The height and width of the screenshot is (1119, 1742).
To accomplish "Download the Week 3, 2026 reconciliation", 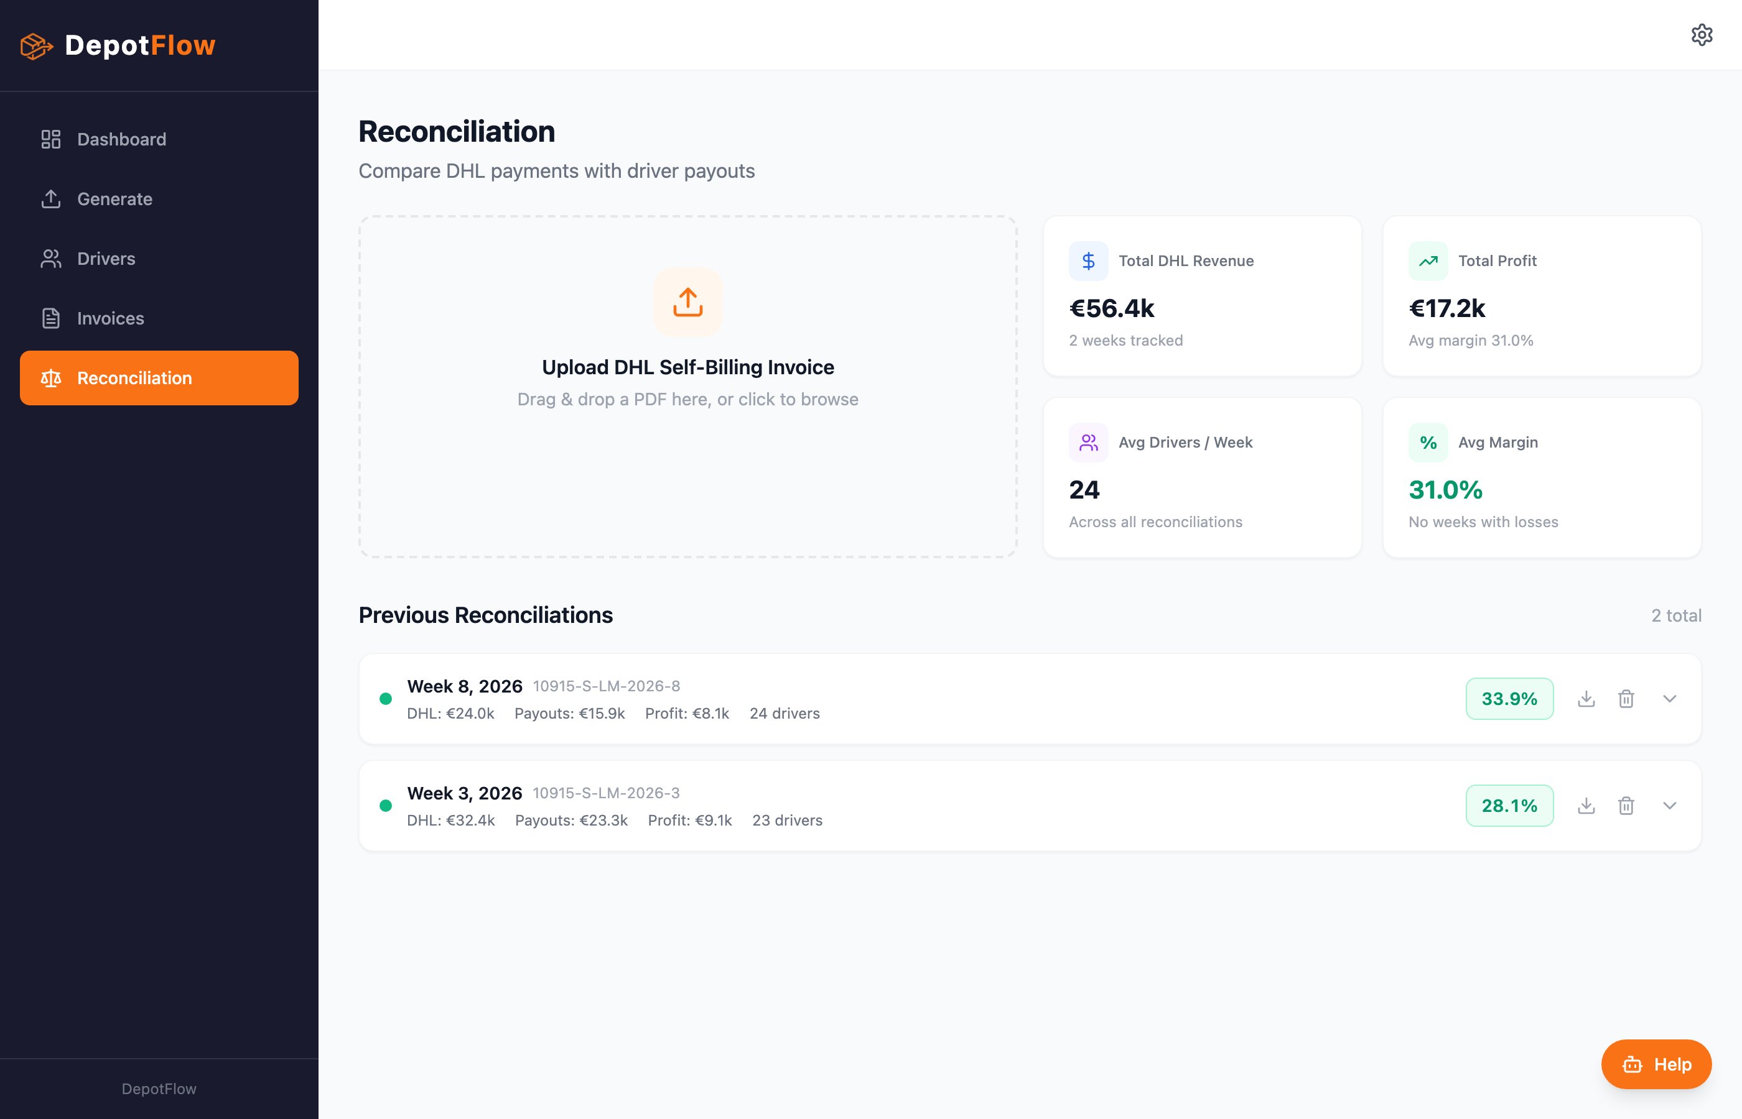I will point(1586,805).
